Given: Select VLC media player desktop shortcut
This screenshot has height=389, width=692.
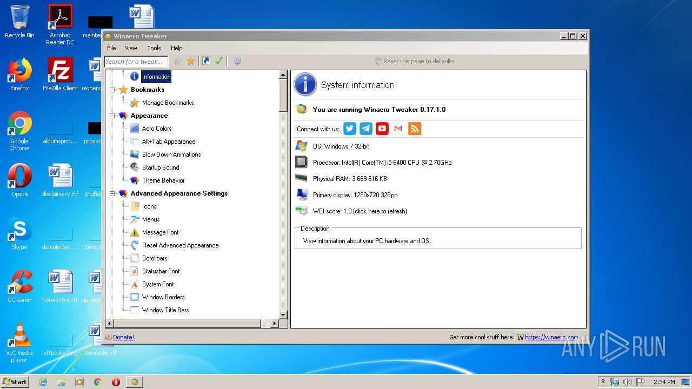Looking at the screenshot, I should point(19,343).
